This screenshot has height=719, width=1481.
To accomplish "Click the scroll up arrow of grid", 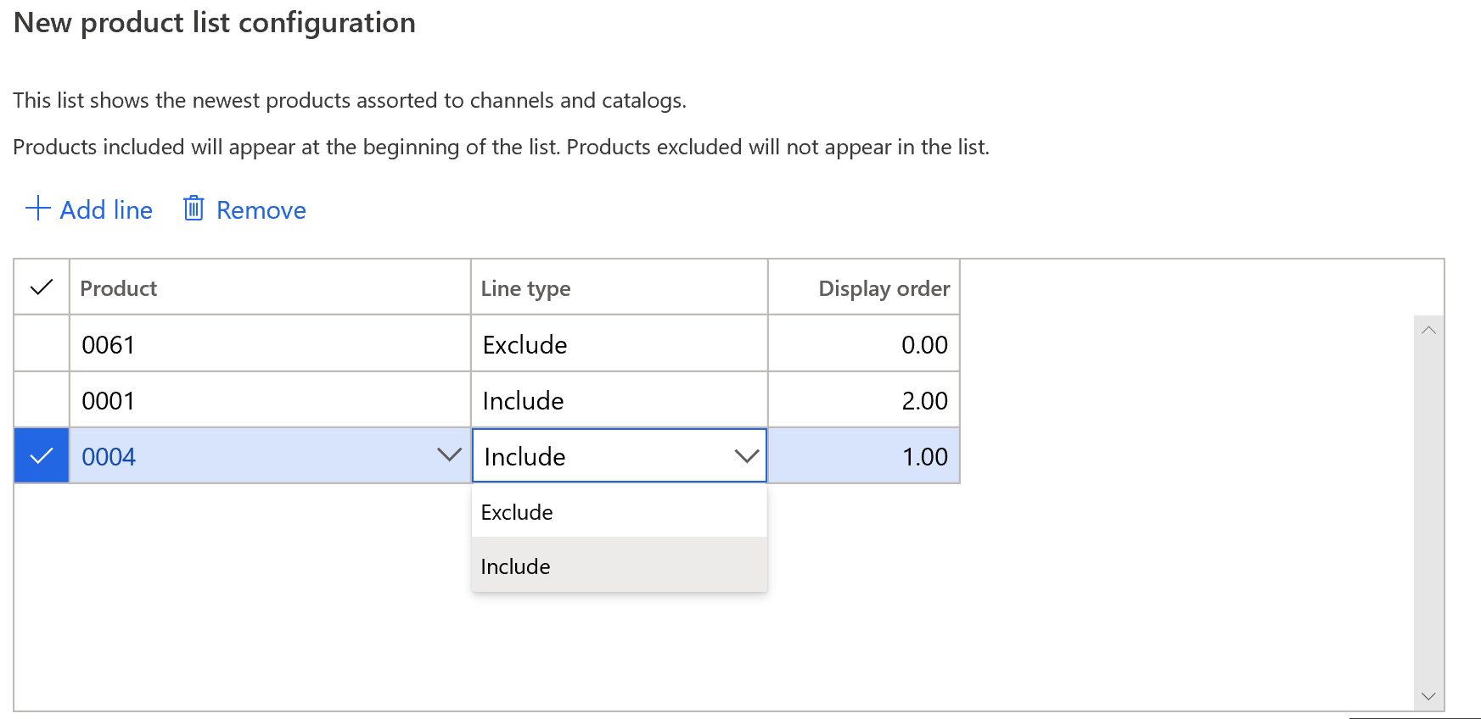I will point(1428,331).
